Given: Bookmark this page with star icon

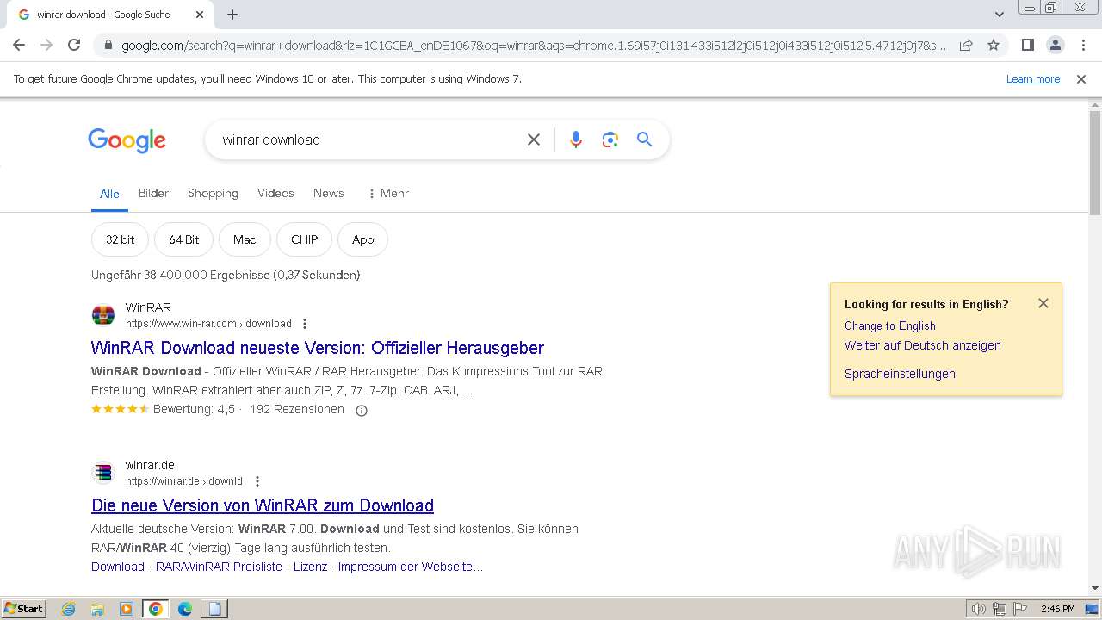Looking at the screenshot, I should 994,45.
